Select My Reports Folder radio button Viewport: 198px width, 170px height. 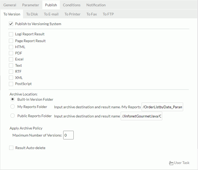[x=13, y=106]
